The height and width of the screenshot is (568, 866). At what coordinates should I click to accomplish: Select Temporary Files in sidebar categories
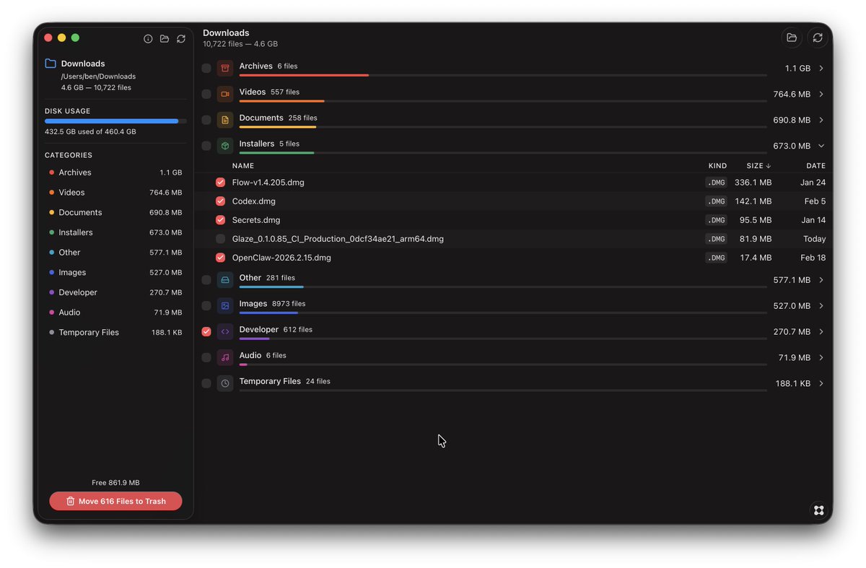(x=115, y=333)
